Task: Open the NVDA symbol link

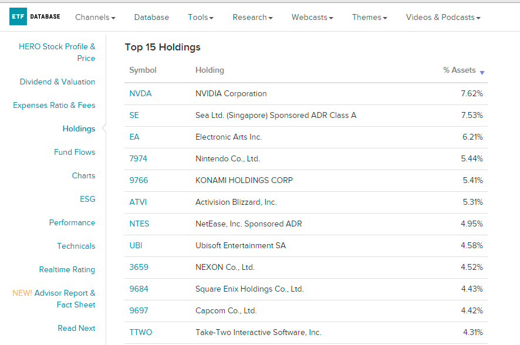Action: pyautogui.click(x=140, y=94)
